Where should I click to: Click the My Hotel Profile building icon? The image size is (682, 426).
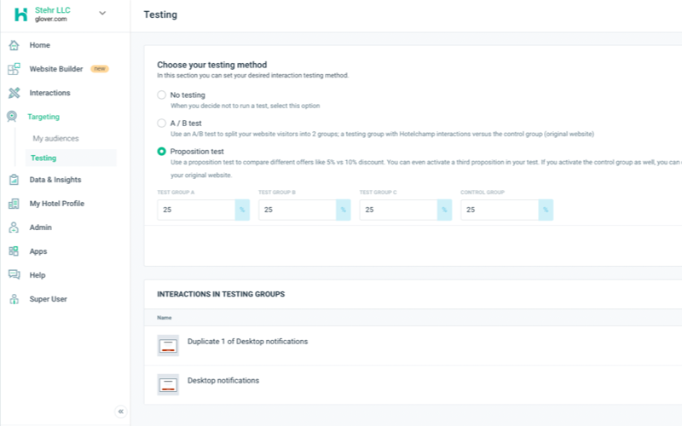tap(14, 204)
